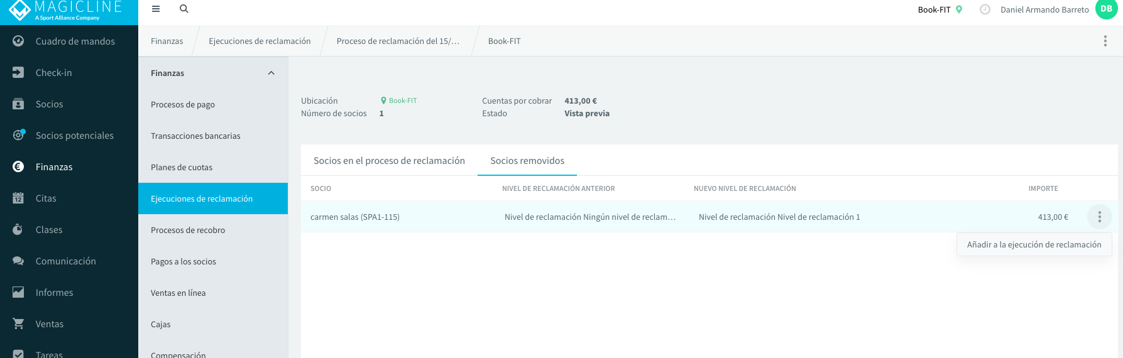Open Socios potenciales section
Screen dimensions: 1123x358
(x=69, y=135)
